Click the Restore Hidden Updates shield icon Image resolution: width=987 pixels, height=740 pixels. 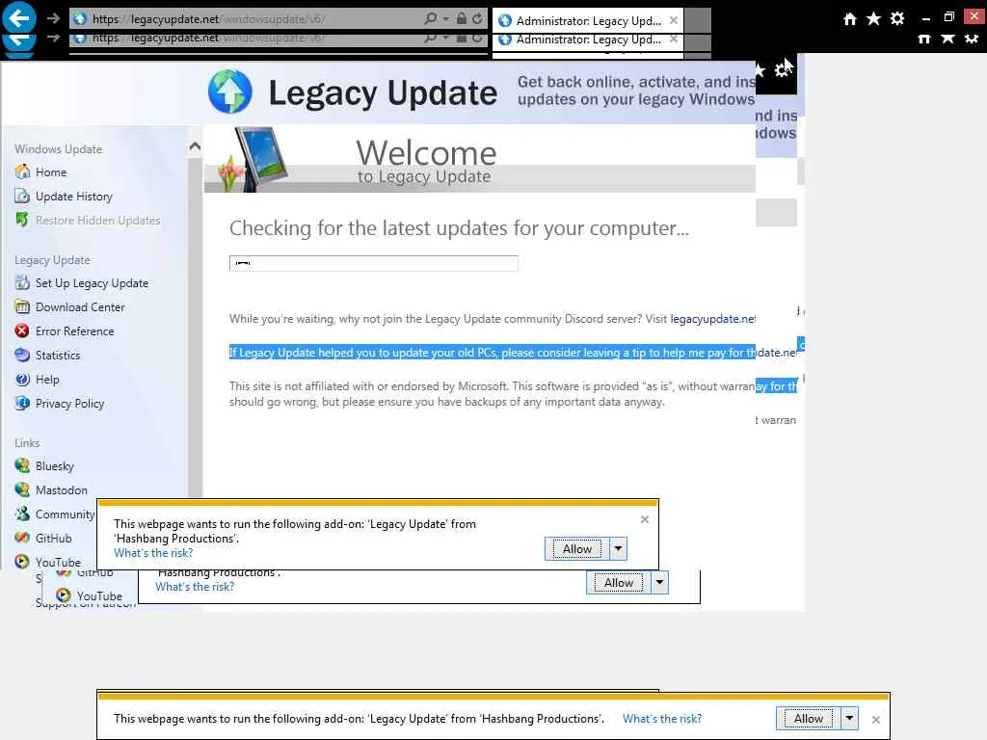pos(22,220)
